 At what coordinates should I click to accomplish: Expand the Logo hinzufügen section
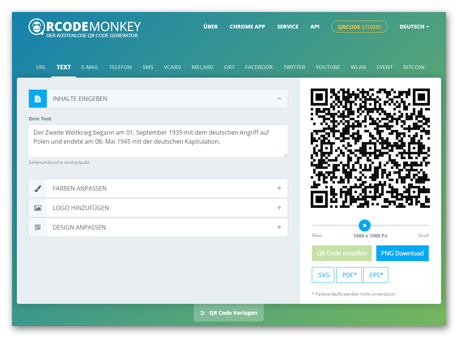(x=279, y=208)
